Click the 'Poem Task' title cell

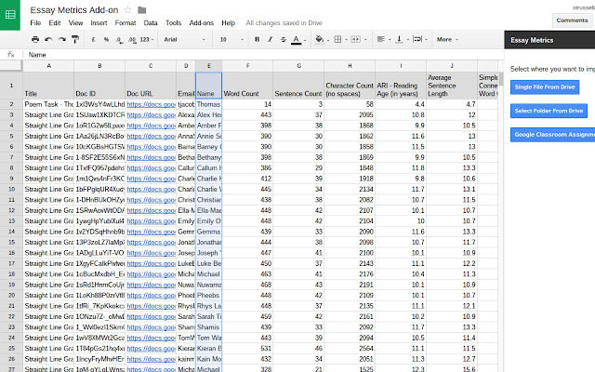point(48,104)
